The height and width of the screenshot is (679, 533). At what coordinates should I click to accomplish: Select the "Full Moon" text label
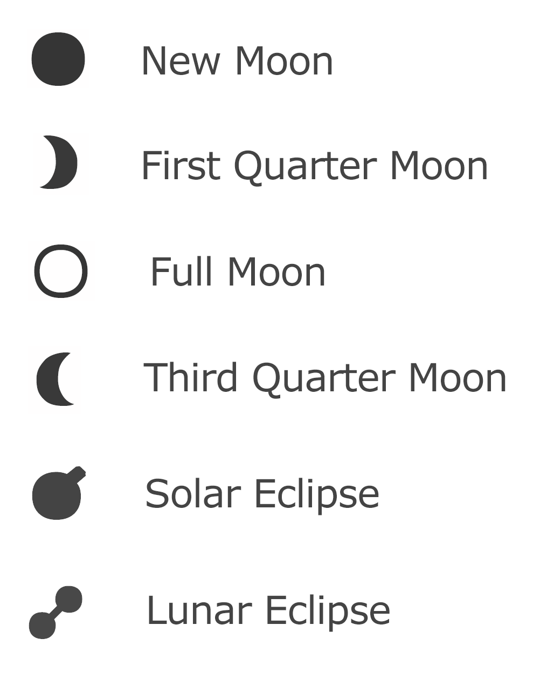[x=238, y=272]
